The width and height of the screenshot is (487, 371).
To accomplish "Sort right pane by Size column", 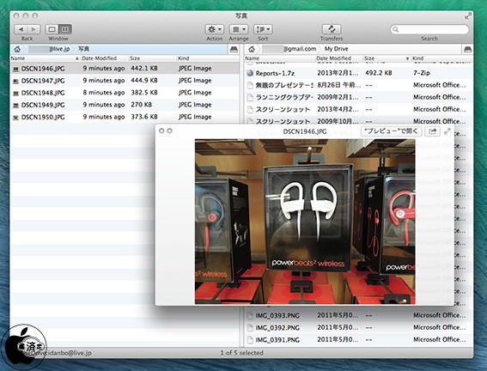I will point(387,58).
